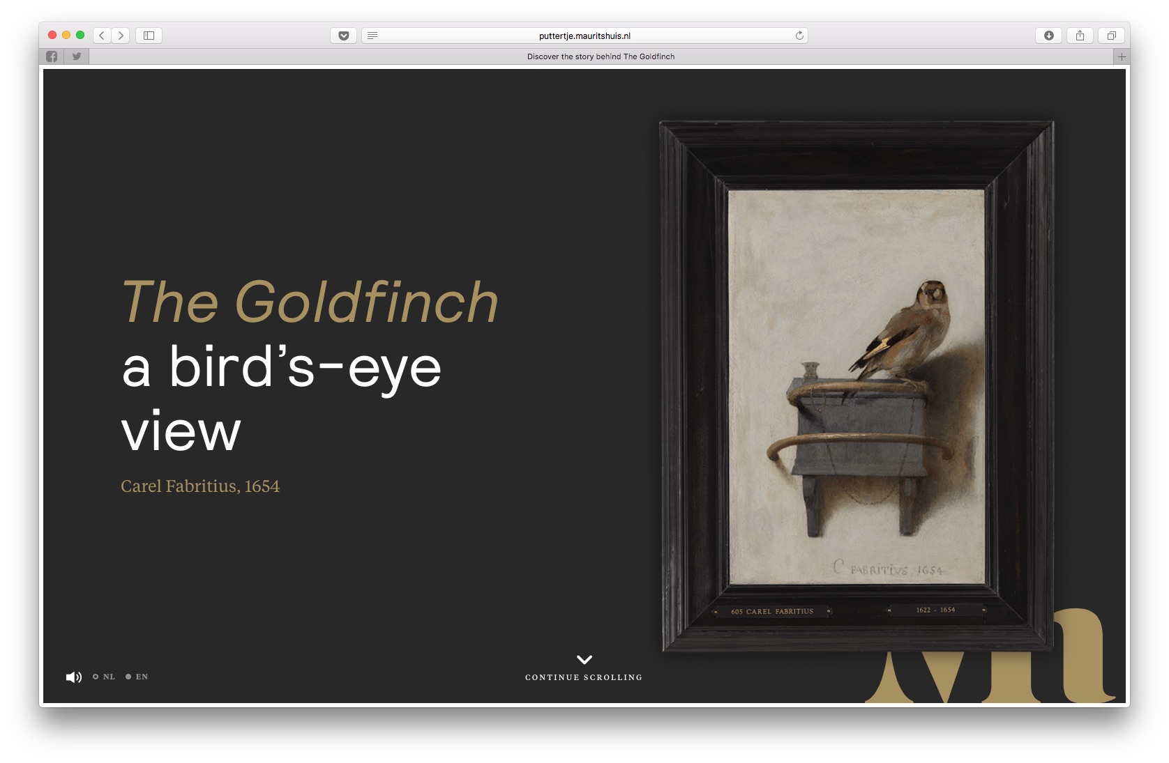Select the 'Discover the story behind The Goldfinch' tab
Screen dimensions: 1169x763
click(601, 56)
